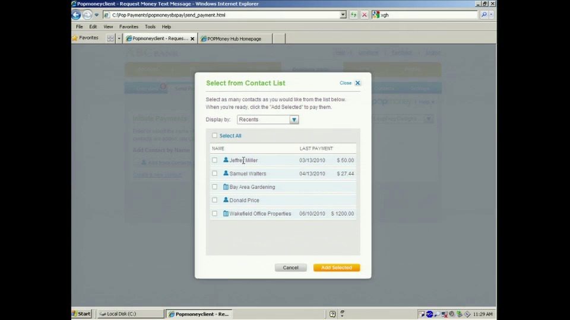Open the Tools menu
The image size is (570, 320).
click(150, 27)
